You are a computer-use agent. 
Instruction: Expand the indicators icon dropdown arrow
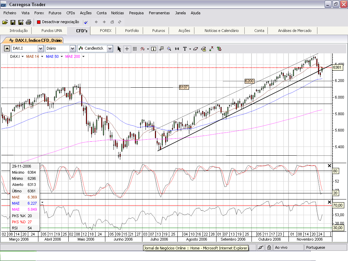tap(148, 49)
